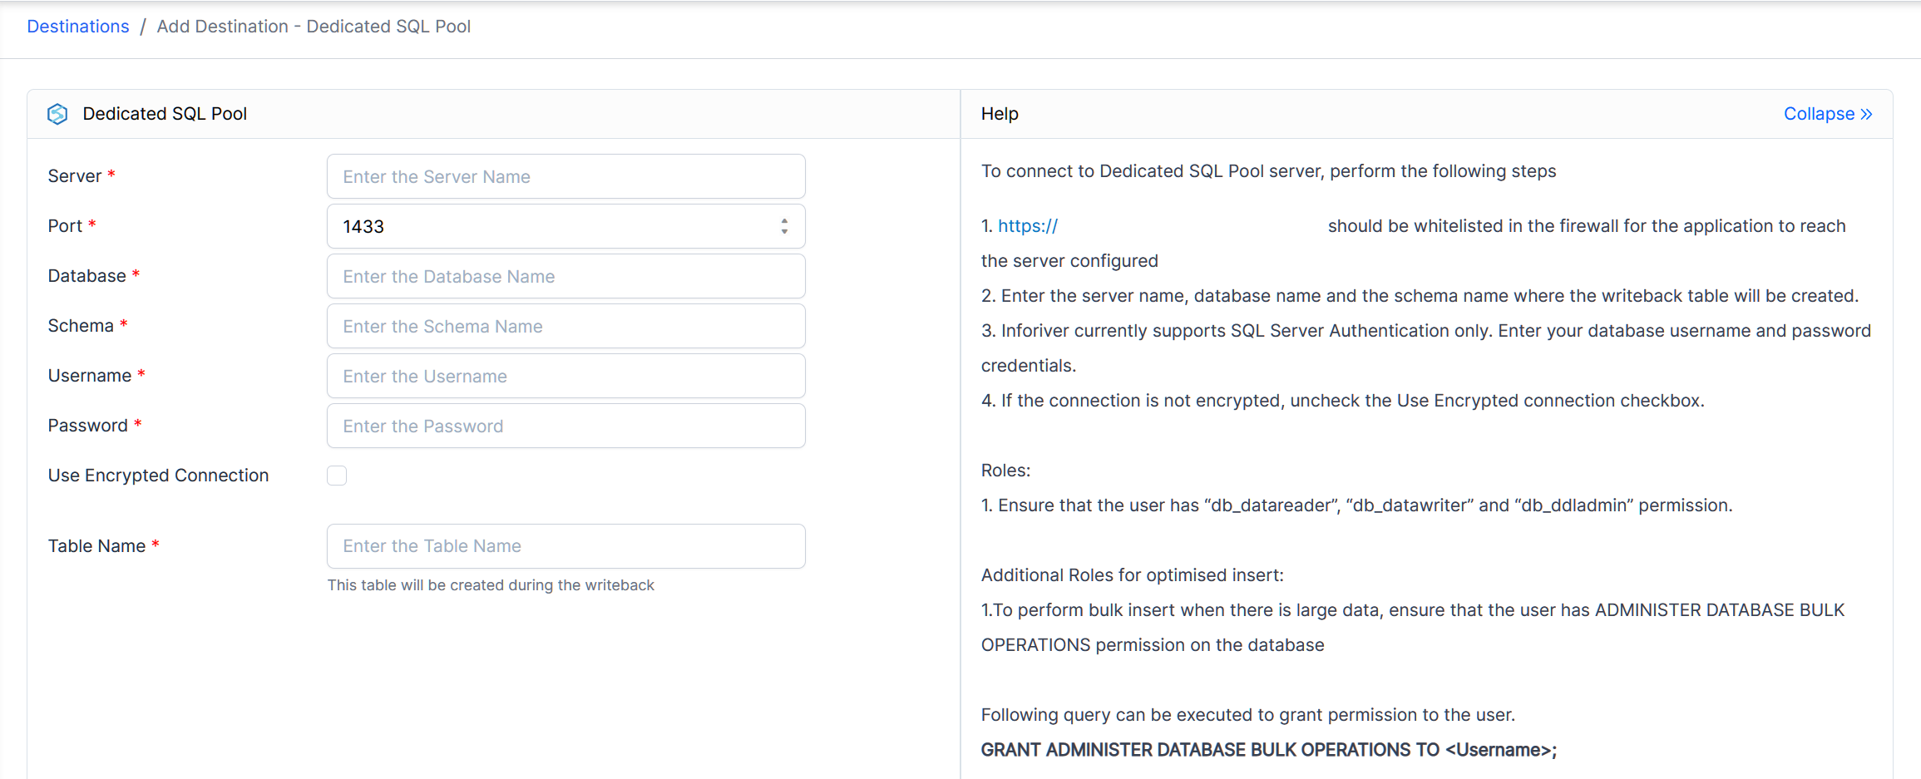Click the Dedicated SQL Pool panel title
This screenshot has width=1921, height=779.
[x=165, y=114]
